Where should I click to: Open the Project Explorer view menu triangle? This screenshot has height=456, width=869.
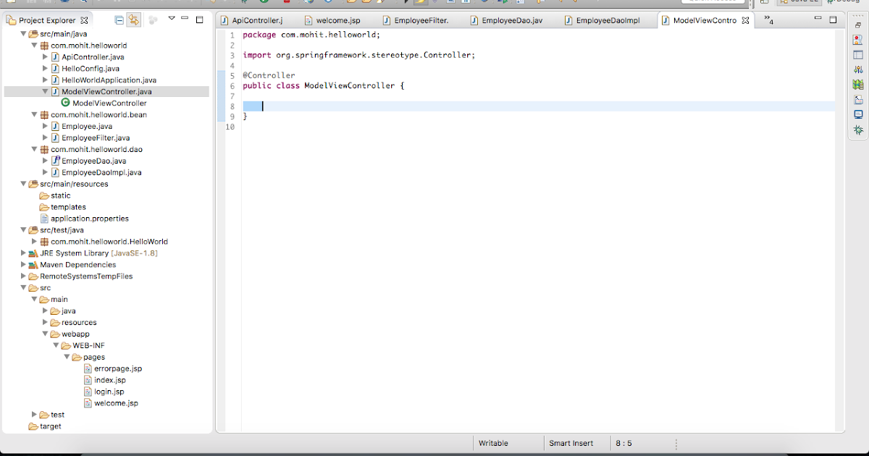(x=172, y=19)
